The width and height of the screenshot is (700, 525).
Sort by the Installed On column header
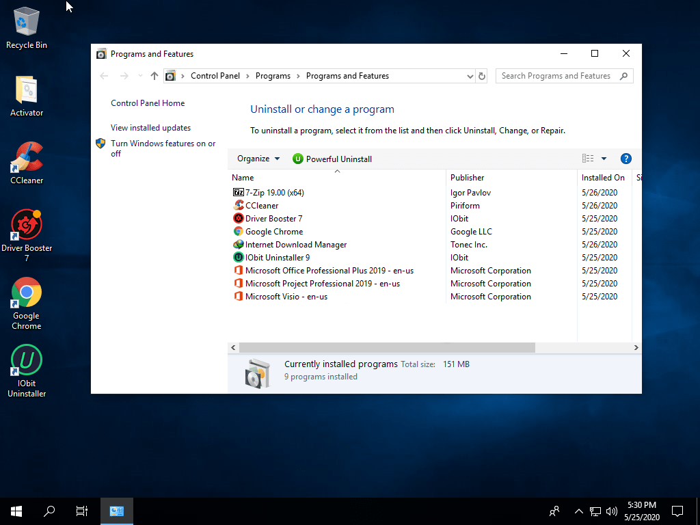pos(604,177)
